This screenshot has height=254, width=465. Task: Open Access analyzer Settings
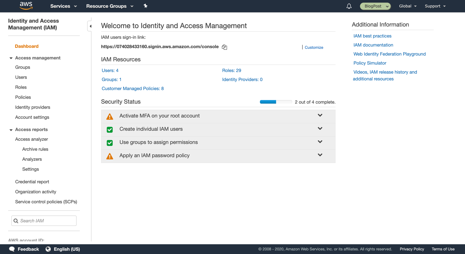[30, 169]
